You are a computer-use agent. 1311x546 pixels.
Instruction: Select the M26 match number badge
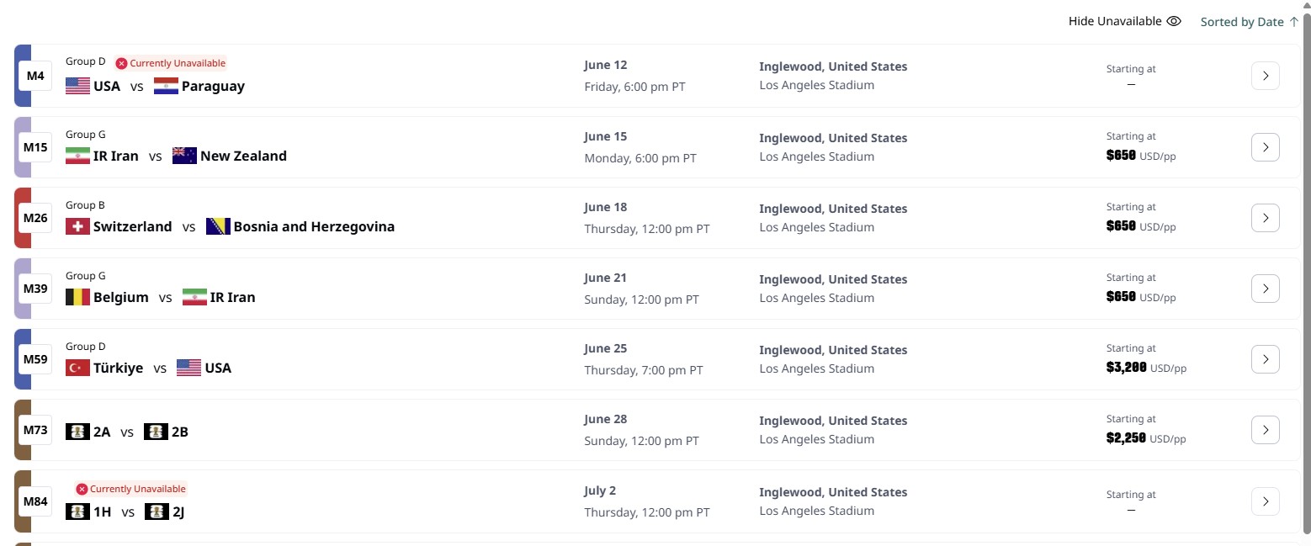[35, 218]
